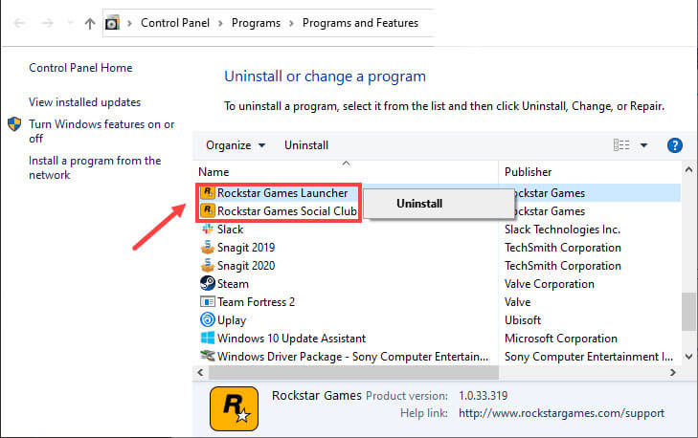Click Valve publisher cell for Team Fortress 2
This screenshot has width=698, height=438.
pos(517,302)
